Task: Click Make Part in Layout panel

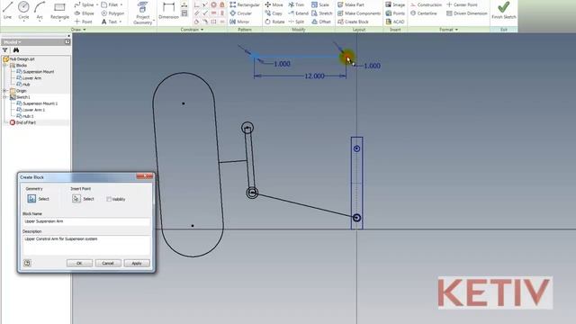Action: pos(351,4)
